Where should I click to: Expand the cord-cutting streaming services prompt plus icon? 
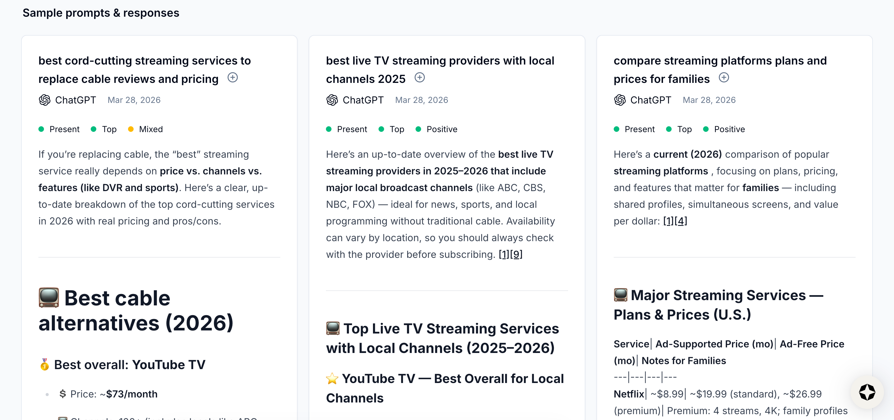click(x=232, y=77)
